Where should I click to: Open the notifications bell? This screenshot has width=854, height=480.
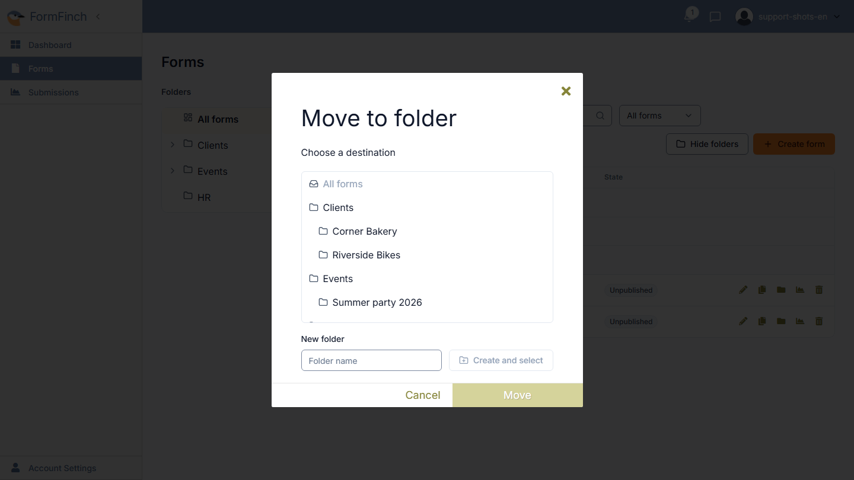coord(689,16)
